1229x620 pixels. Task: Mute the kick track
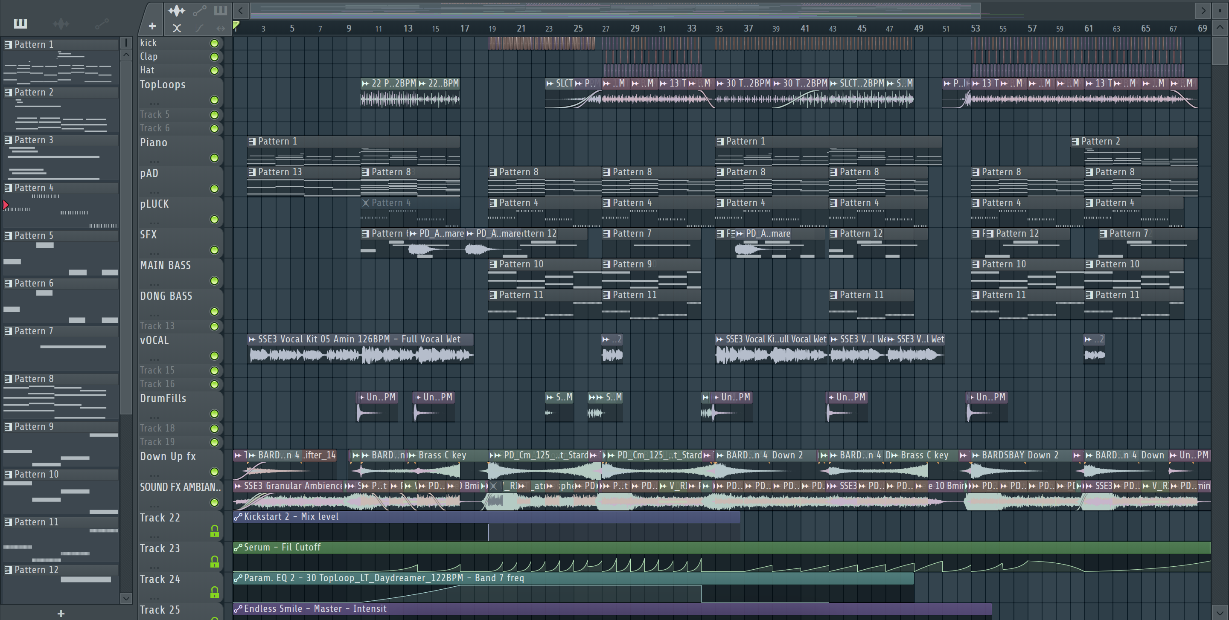click(x=215, y=43)
